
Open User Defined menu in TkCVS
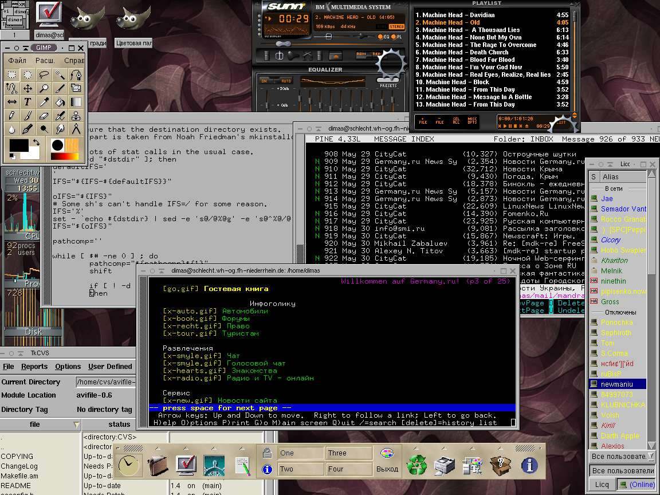110,367
